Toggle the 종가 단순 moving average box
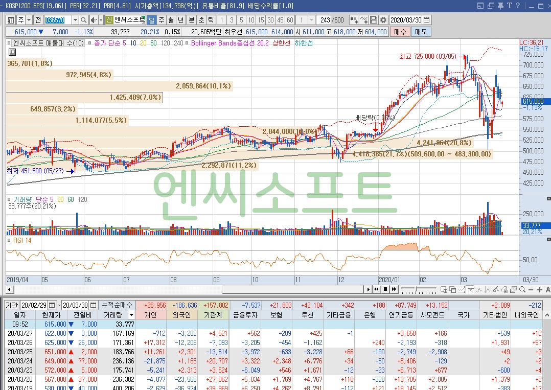Viewport: 551px width, 390px height. (x=90, y=43)
